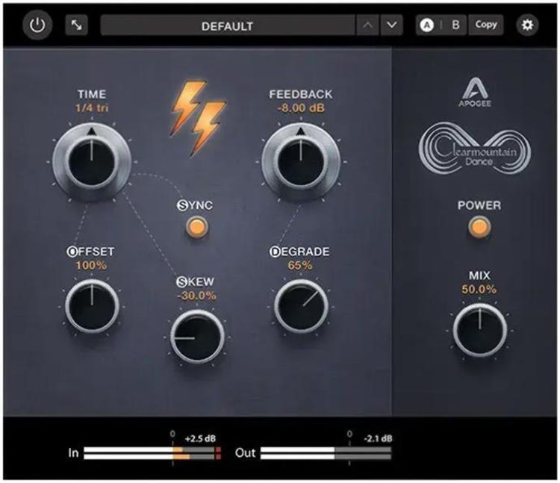This screenshot has height=483, width=560.
Task: Click the Apogee logo
Action: tap(478, 91)
